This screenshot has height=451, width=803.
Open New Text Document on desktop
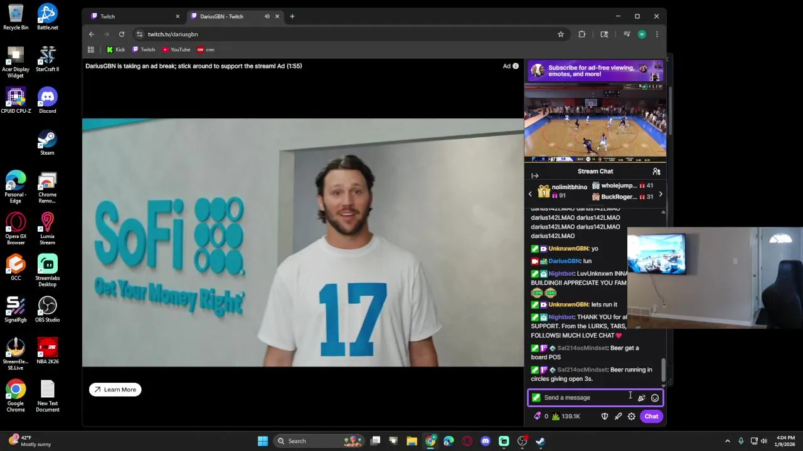click(x=48, y=397)
